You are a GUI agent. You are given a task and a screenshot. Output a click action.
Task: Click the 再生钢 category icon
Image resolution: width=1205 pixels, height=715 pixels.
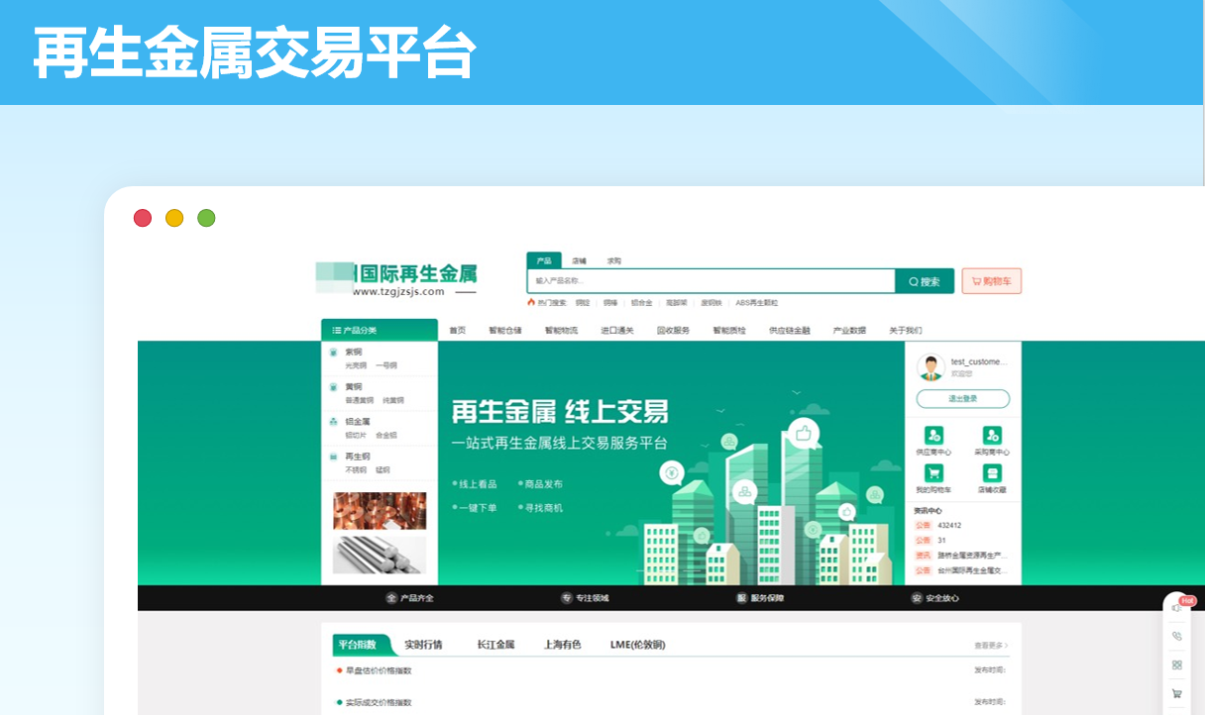click(x=334, y=457)
